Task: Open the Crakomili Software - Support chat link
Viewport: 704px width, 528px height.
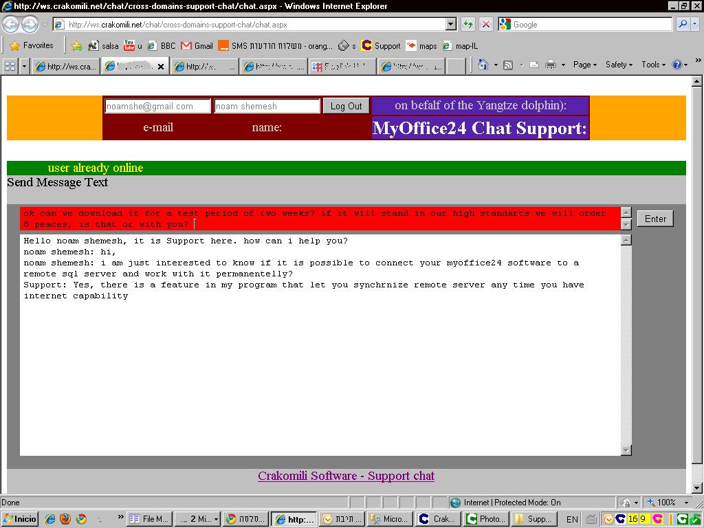Action: pyautogui.click(x=346, y=476)
